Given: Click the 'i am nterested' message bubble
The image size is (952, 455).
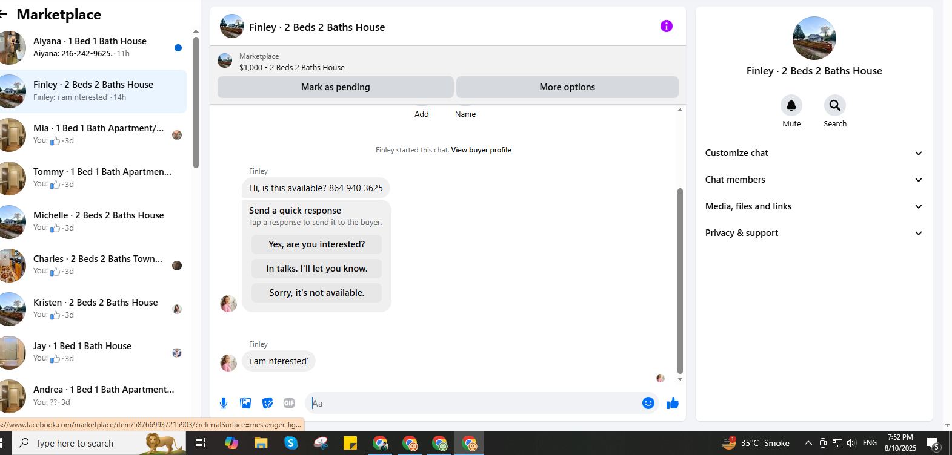Looking at the screenshot, I should (279, 361).
